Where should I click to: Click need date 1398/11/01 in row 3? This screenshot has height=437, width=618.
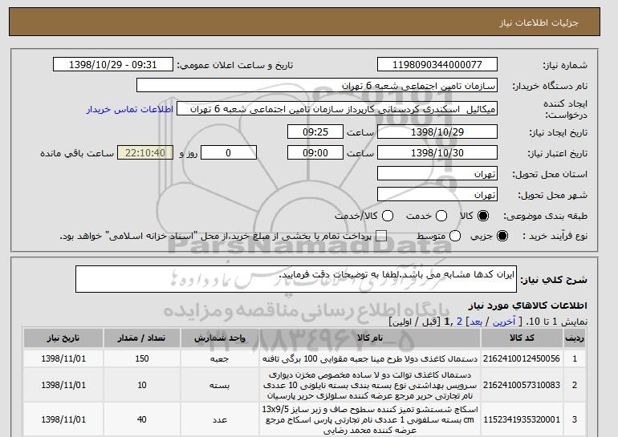coord(63,419)
